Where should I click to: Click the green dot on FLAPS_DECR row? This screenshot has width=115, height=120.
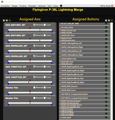tap(106, 118)
